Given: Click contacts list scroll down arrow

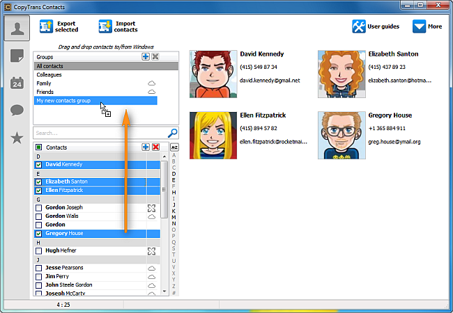Looking at the screenshot, I should [x=164, y=291].
